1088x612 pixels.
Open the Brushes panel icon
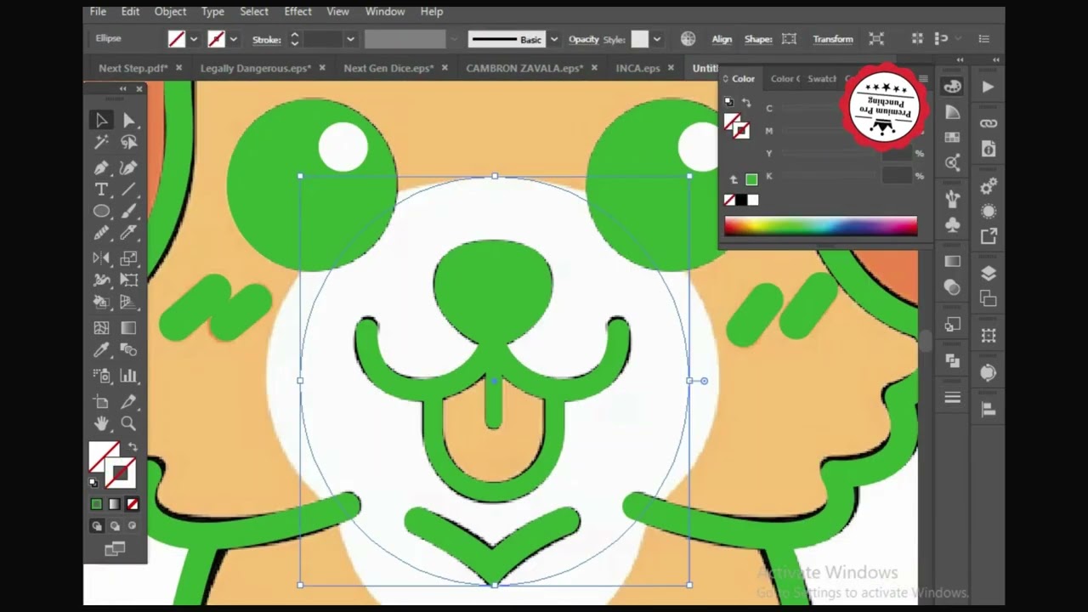click(x=952, y=199)
